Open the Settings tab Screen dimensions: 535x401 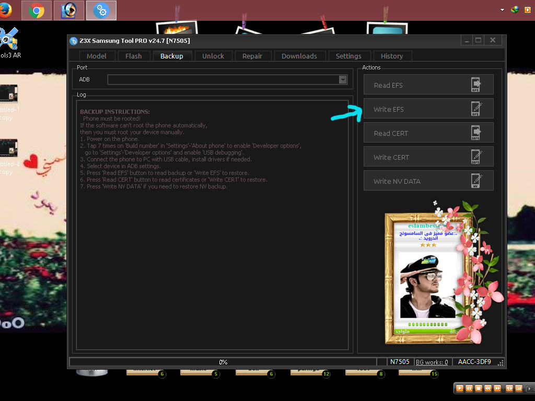pyautogui.click(x=348, y=56)
